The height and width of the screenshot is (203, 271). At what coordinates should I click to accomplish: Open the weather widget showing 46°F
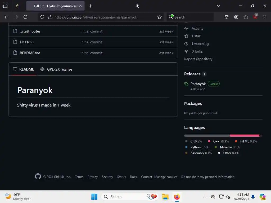coord(17,197)
